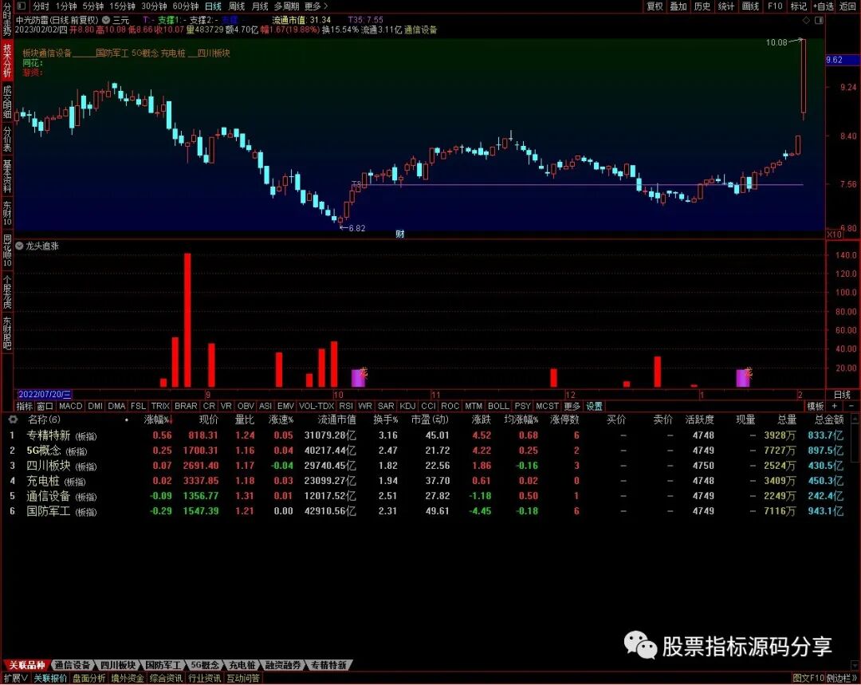Click the diamond icon above the chart
The width and height of the screenshot is (861, 685).
[806, 20]
